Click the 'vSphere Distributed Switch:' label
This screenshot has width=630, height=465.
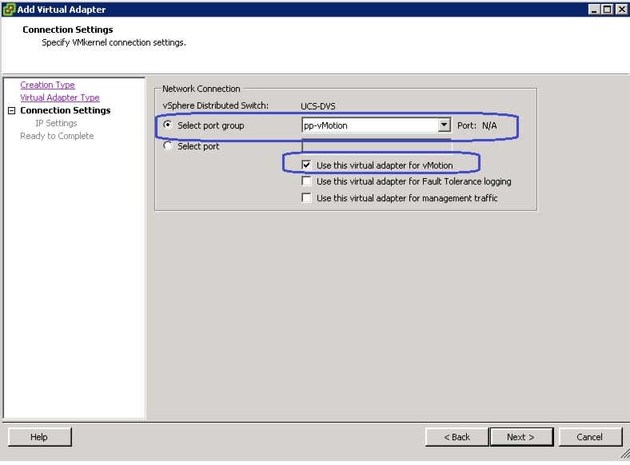coord(215,105)
